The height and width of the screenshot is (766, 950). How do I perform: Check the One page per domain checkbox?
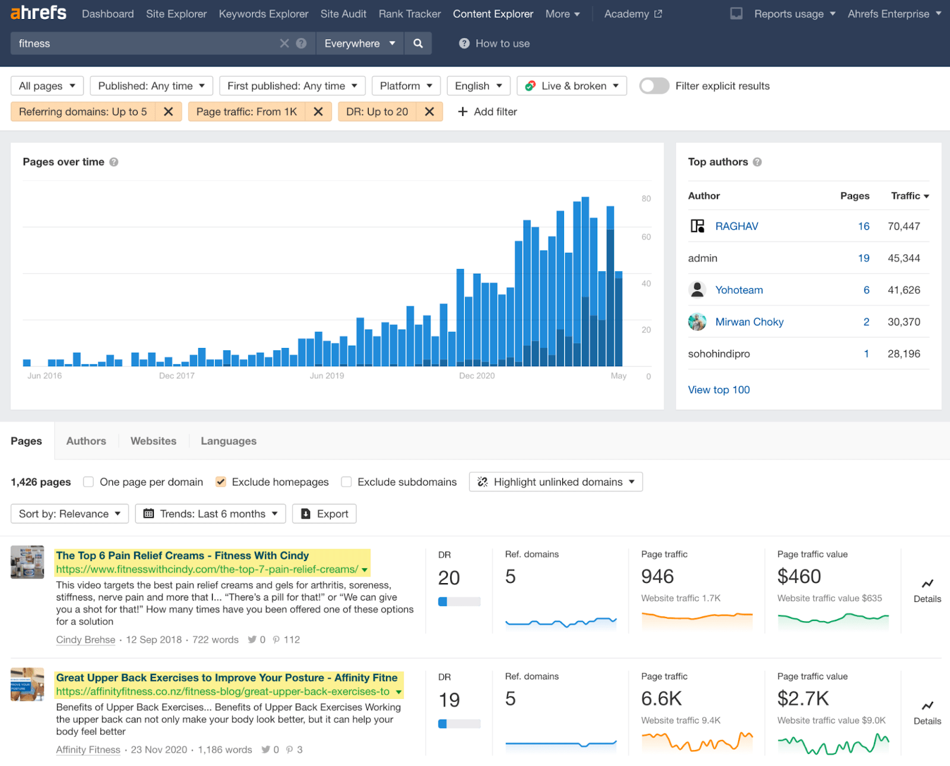(x=88, y=482)
